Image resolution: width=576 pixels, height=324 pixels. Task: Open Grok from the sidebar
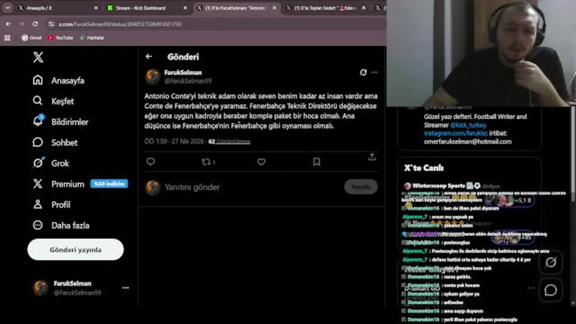[51, 163]
